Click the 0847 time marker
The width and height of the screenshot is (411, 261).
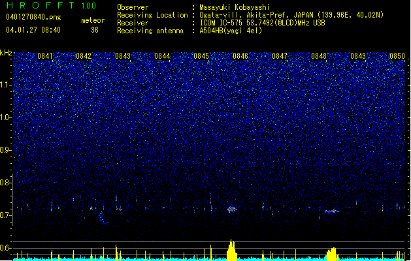[280, 55]
